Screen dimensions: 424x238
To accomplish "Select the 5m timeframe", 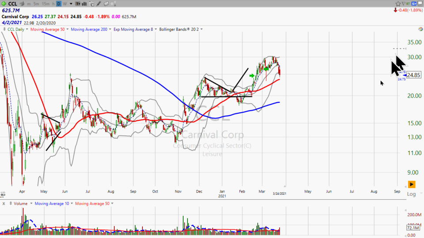I will point(37,4).
